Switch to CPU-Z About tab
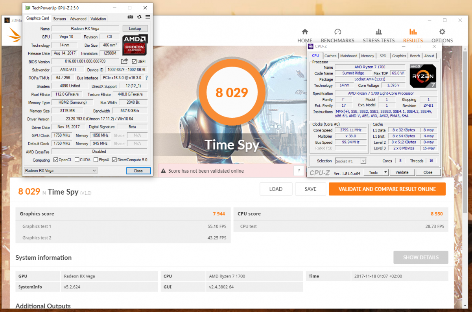Screen dimensions: 472x312 point(429,56)
